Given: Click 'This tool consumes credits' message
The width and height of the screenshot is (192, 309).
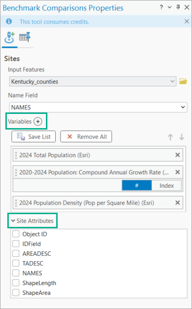Looking at the screenshot, I should [54, 22].
